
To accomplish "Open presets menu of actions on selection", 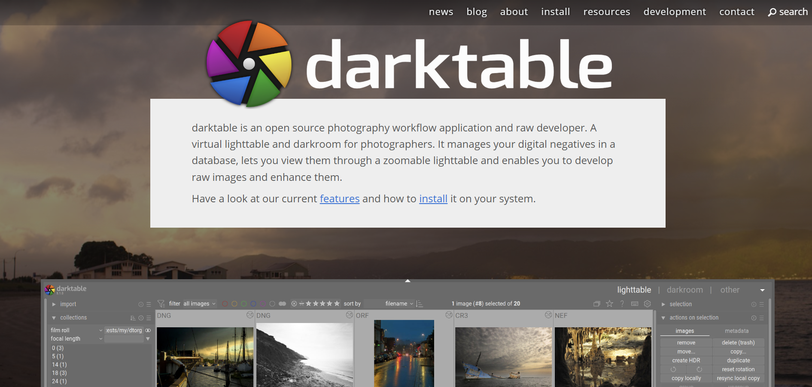I will click(x=761, y=318).
